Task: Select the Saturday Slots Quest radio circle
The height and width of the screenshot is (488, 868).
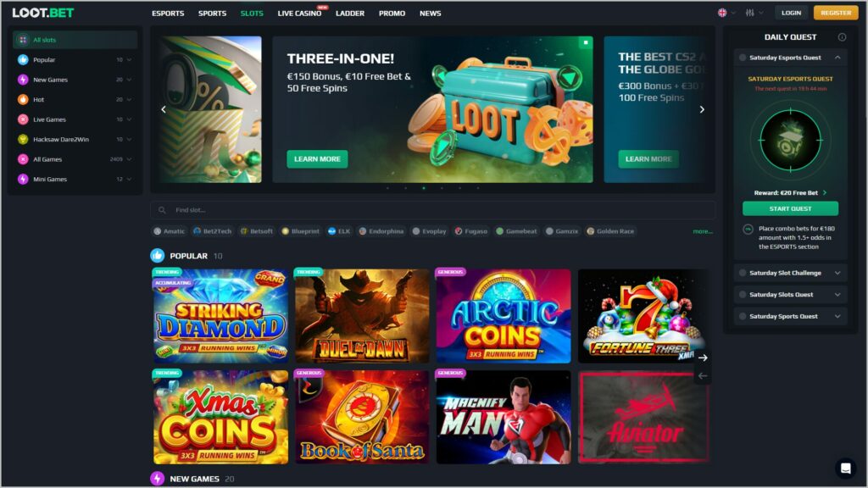Action: 743,294
